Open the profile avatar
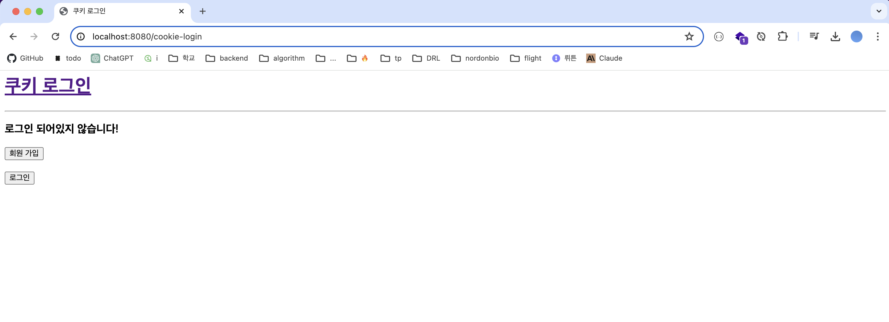 tap(856, 36)
